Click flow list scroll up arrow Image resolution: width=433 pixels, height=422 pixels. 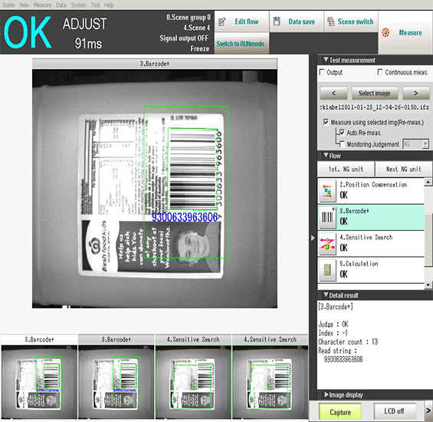(x=428, y=182)
